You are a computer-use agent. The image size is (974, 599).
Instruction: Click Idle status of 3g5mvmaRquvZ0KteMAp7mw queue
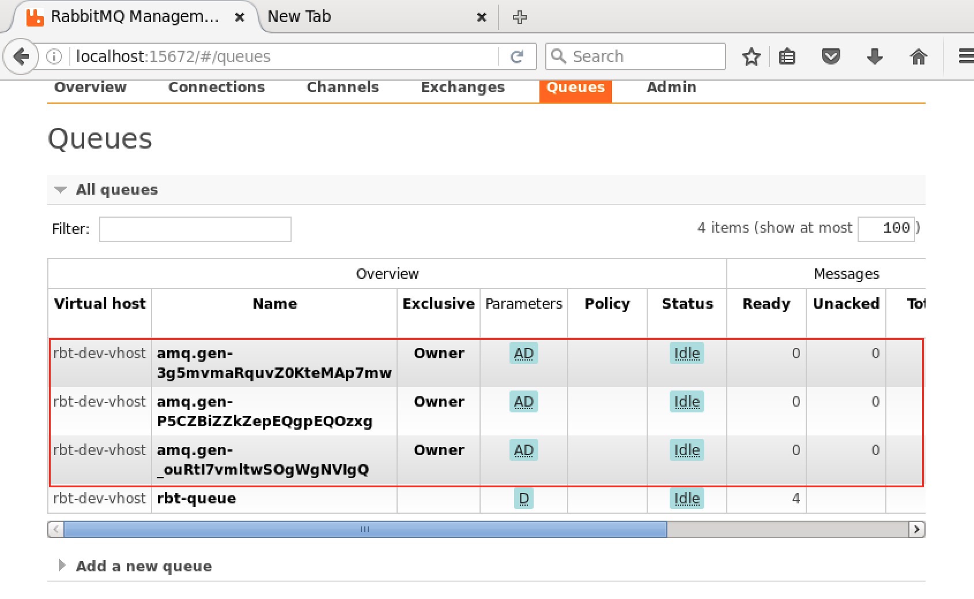[687, 353]
